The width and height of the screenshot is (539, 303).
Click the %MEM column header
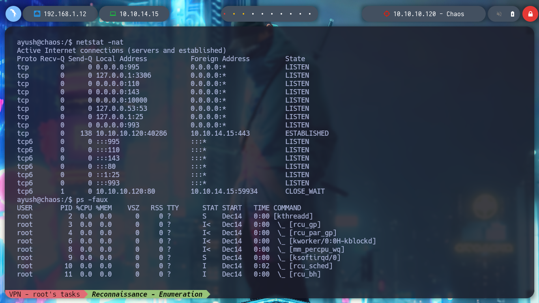pyautogui.click(x=104, y=208)
